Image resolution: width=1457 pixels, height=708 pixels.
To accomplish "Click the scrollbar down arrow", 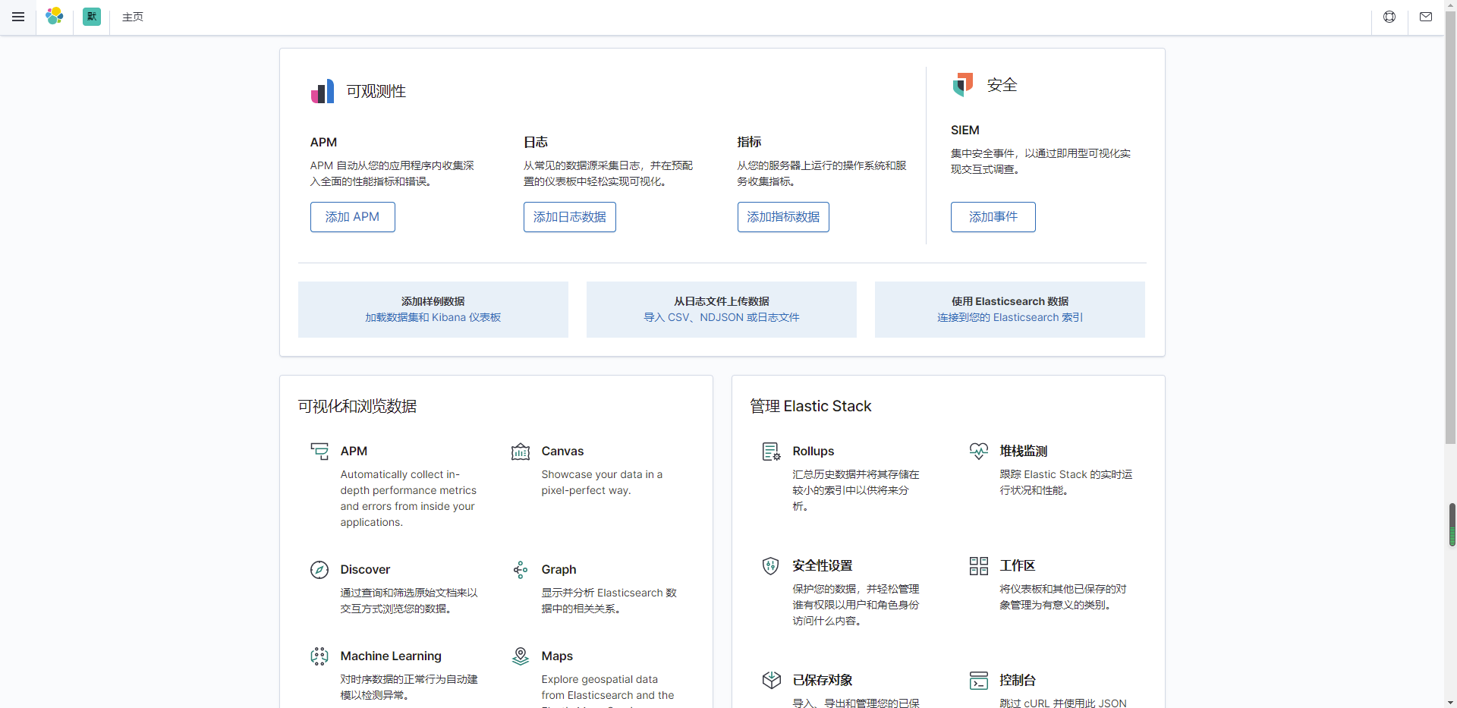I will point(1451,702).
